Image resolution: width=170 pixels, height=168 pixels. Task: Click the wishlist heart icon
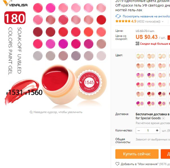(117, 164)
